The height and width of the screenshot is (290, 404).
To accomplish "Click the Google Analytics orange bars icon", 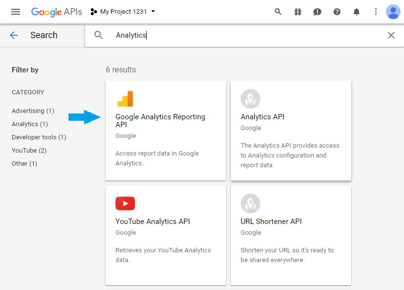I will (x=125, y=99).
